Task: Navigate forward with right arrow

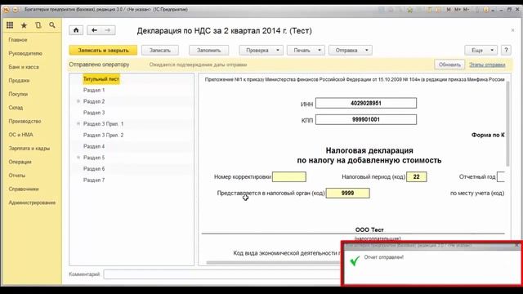Action: point(108,30)
